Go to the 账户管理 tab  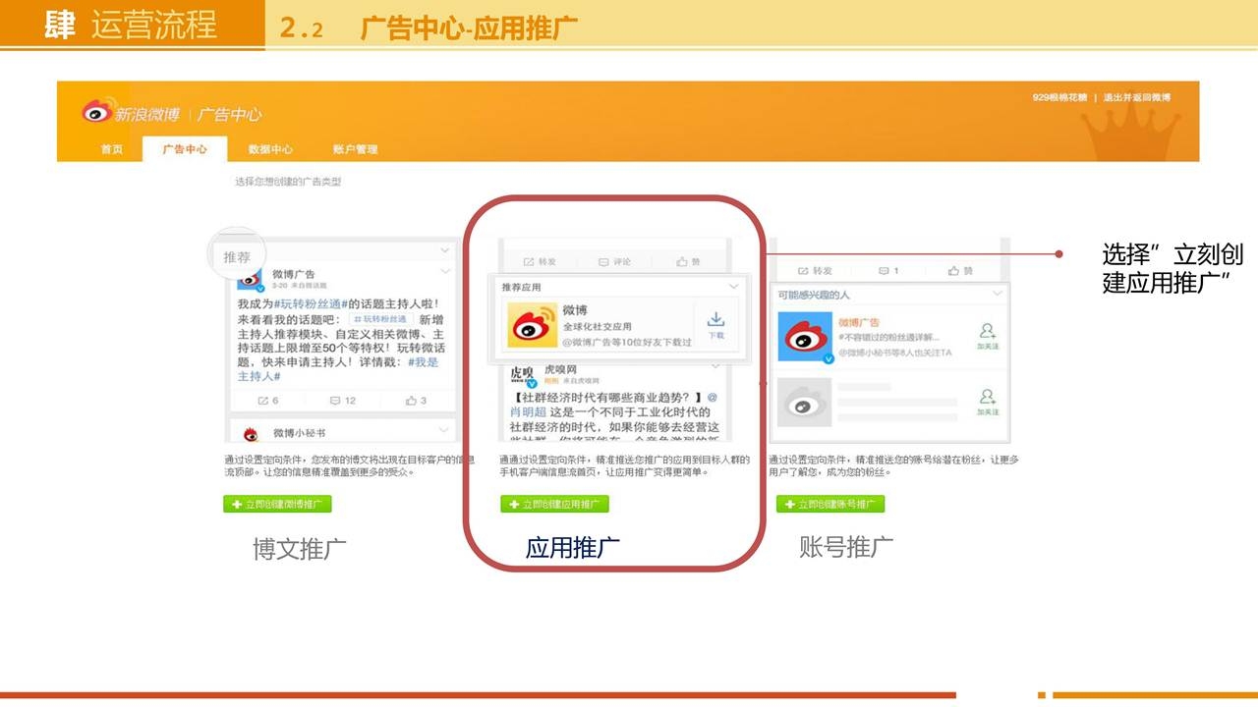(x=355, y=149)
